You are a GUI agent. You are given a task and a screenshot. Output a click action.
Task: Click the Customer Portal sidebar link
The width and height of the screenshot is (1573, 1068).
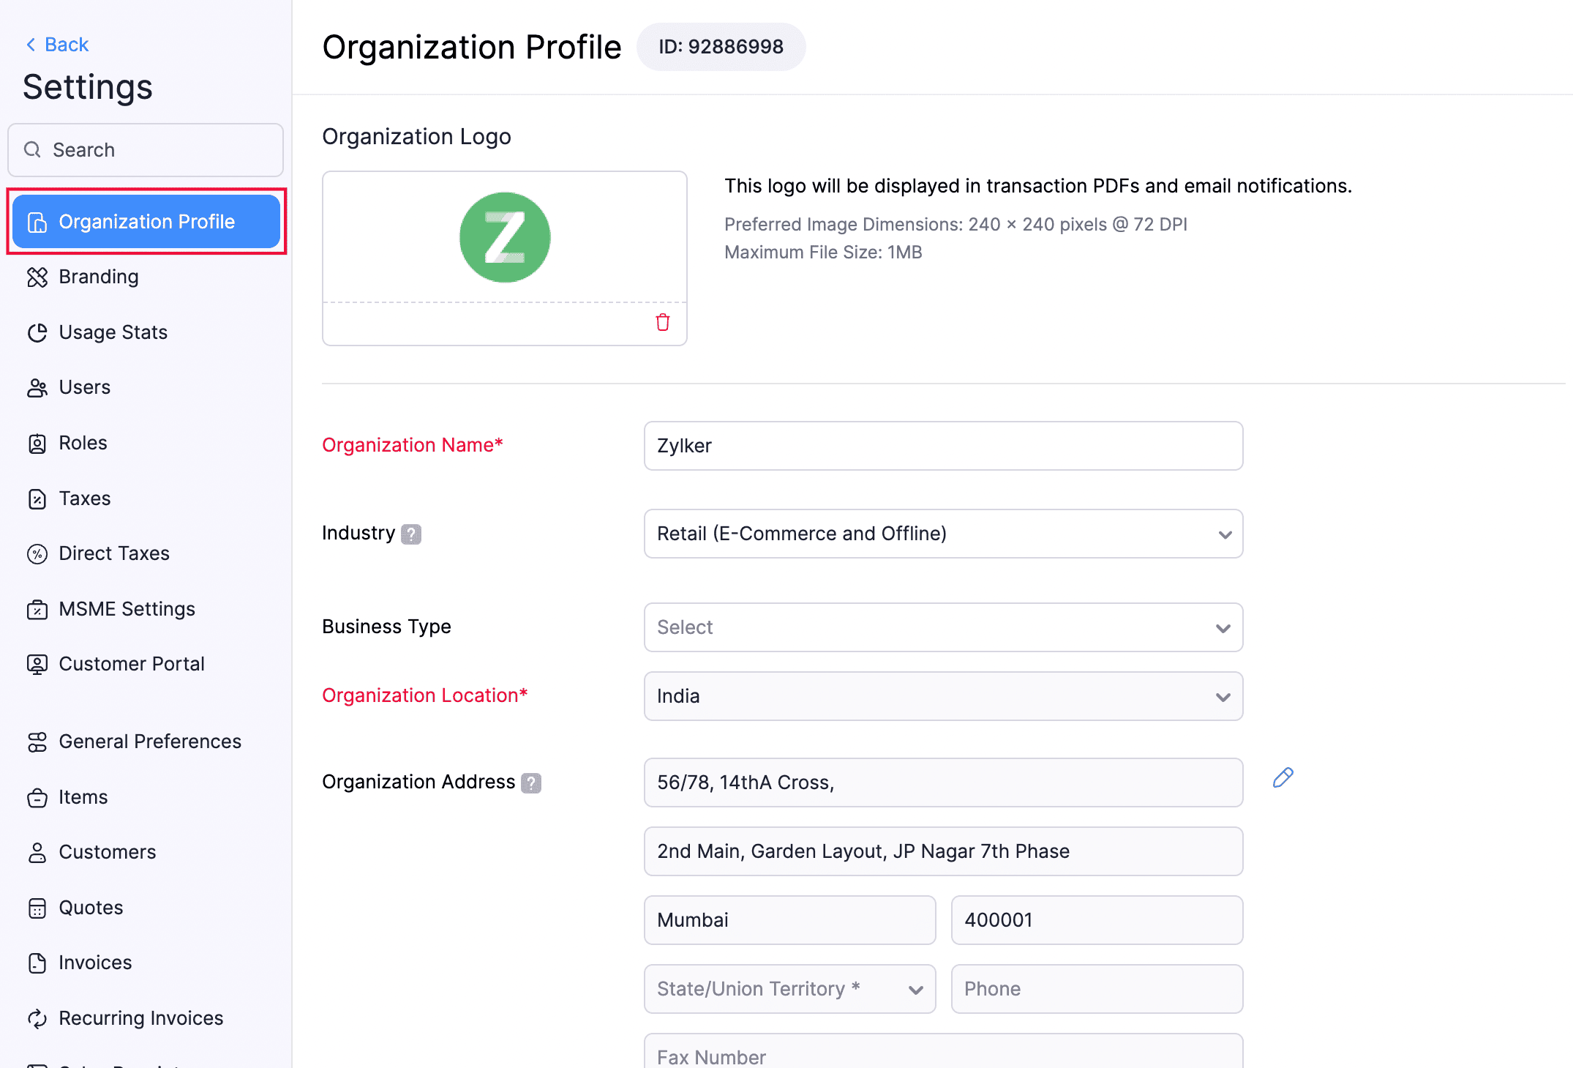tap(131, 664)
